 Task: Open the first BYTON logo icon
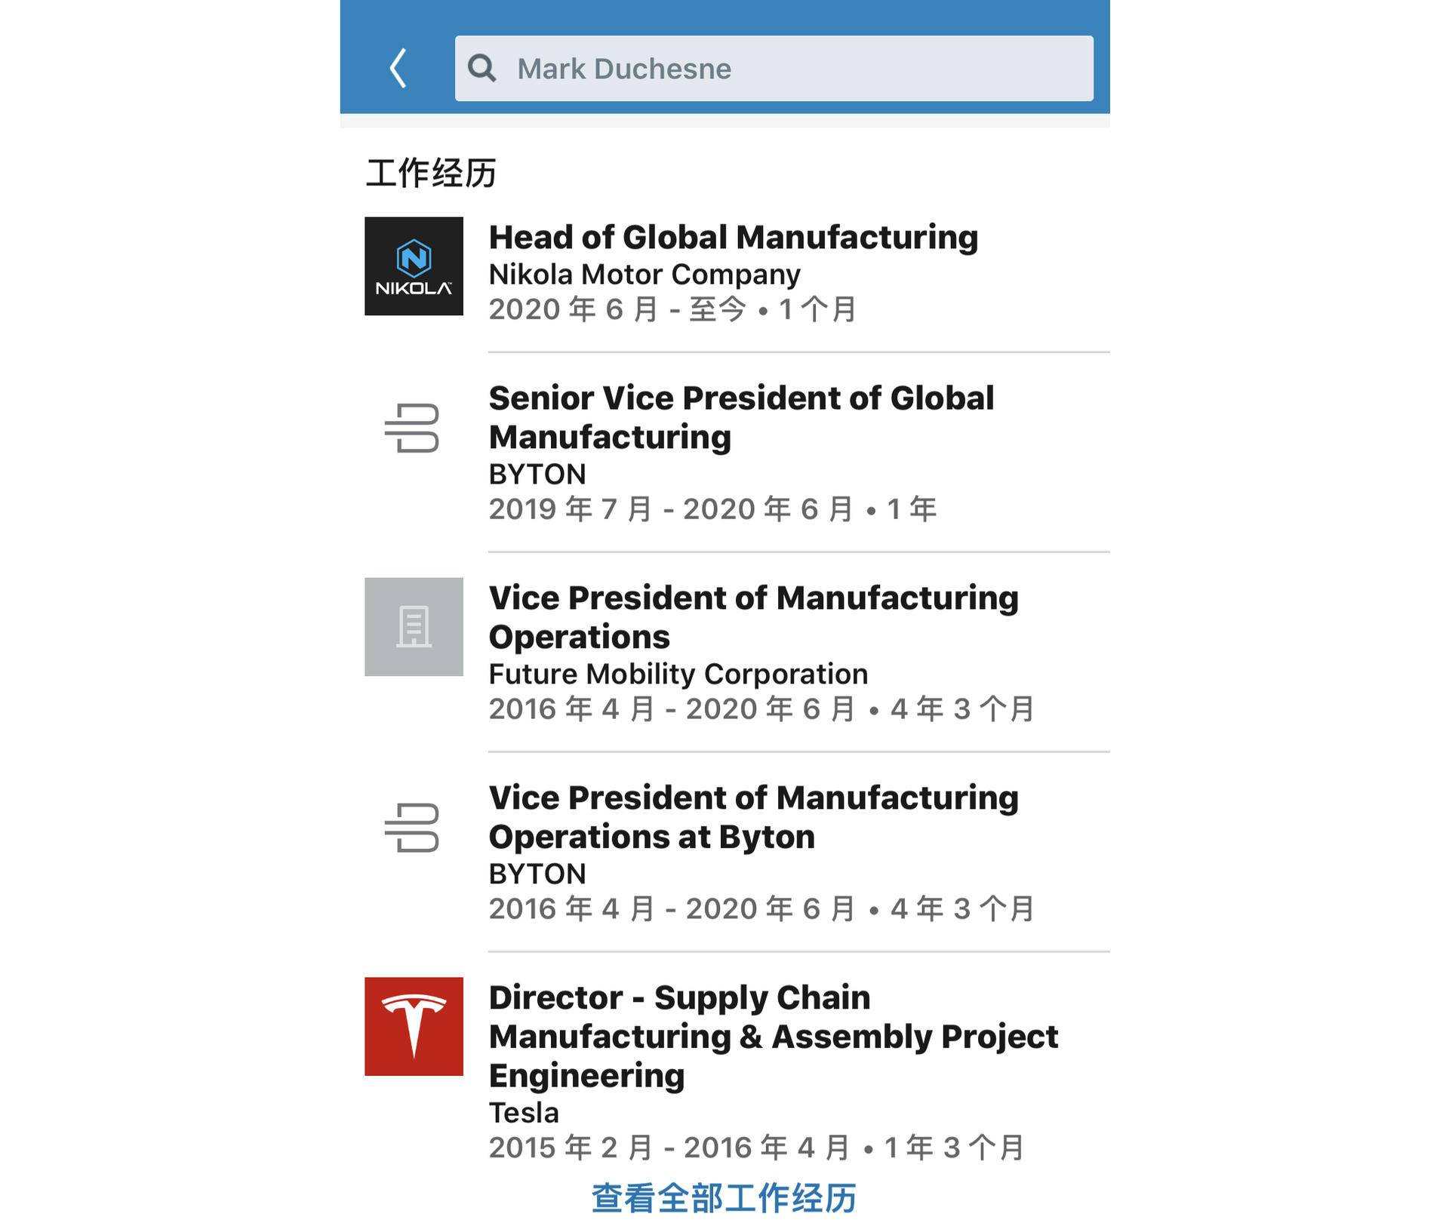(x=412, y=428)
